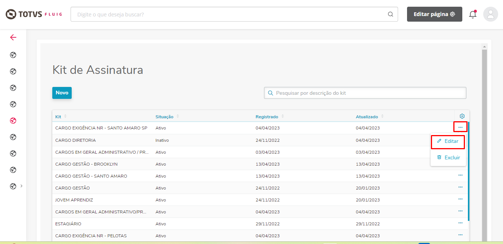Viewport: 503px width, 244px height.
Task: Focus the top search field
Action: 234,14
